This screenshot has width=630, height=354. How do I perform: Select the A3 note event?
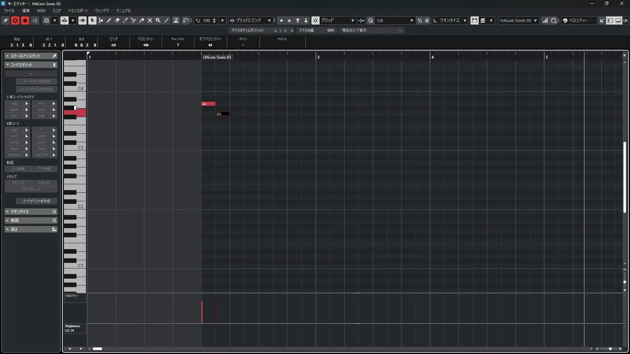[208, 104]
